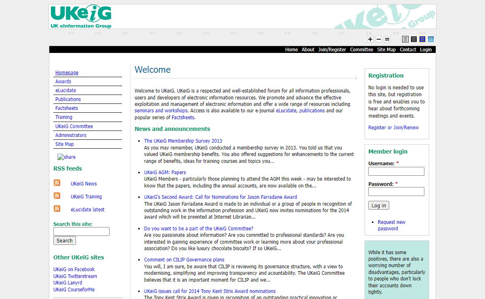Select the black background contrast theme icon
The height and width of the screenshot is (299, 485).
[414, 39]
